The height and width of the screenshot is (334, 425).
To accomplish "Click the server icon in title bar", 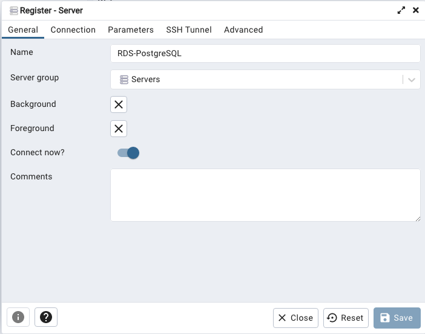I will coord(13,10).
